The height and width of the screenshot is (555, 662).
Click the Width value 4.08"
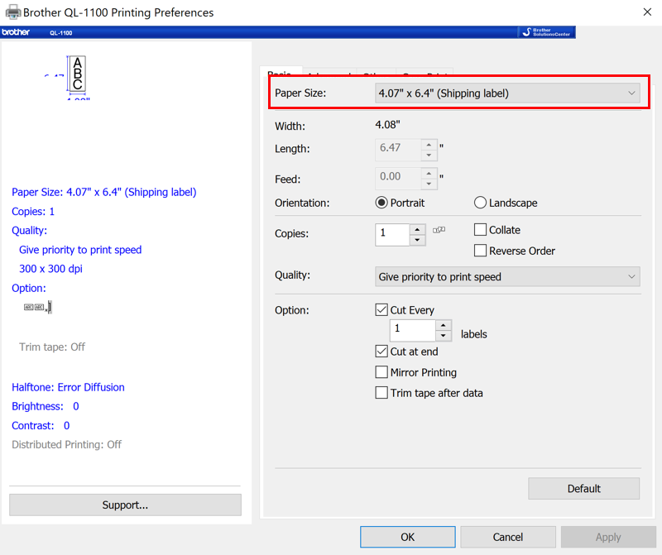tap(387, 125)
